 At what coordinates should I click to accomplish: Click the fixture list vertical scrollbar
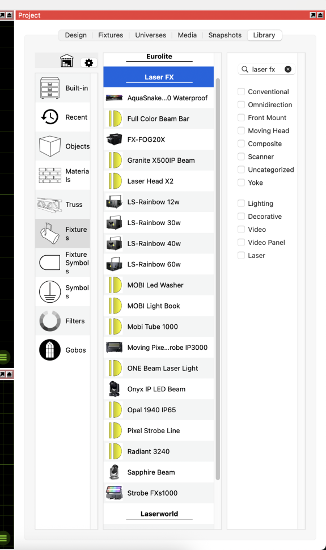(218, 279)
